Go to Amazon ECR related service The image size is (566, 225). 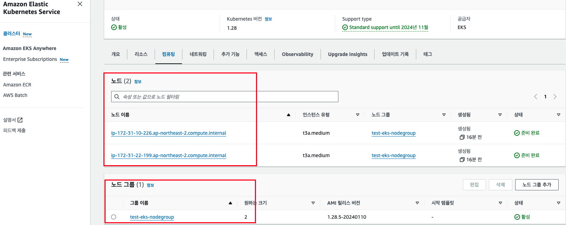[17, 85]
